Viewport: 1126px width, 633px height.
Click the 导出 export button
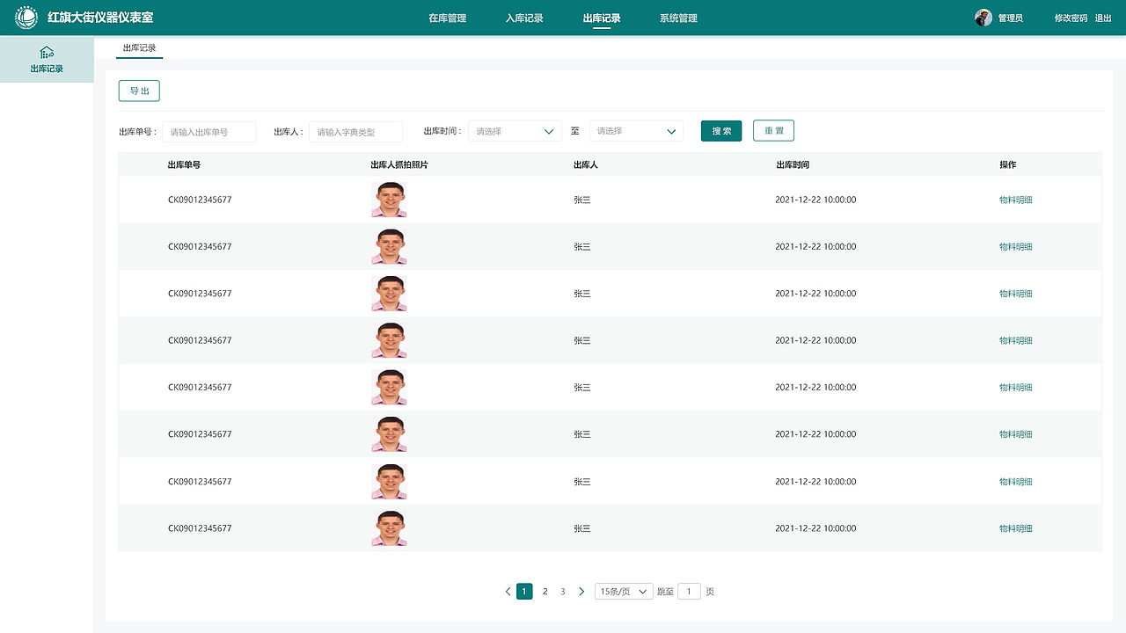139,90
